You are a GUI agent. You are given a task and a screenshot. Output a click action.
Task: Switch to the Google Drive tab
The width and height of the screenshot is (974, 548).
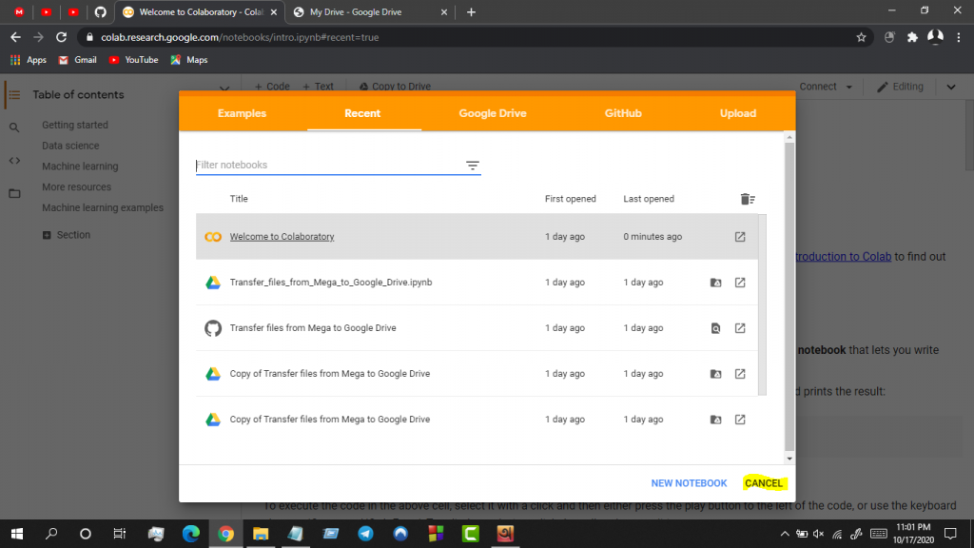(x=493, y=113)
